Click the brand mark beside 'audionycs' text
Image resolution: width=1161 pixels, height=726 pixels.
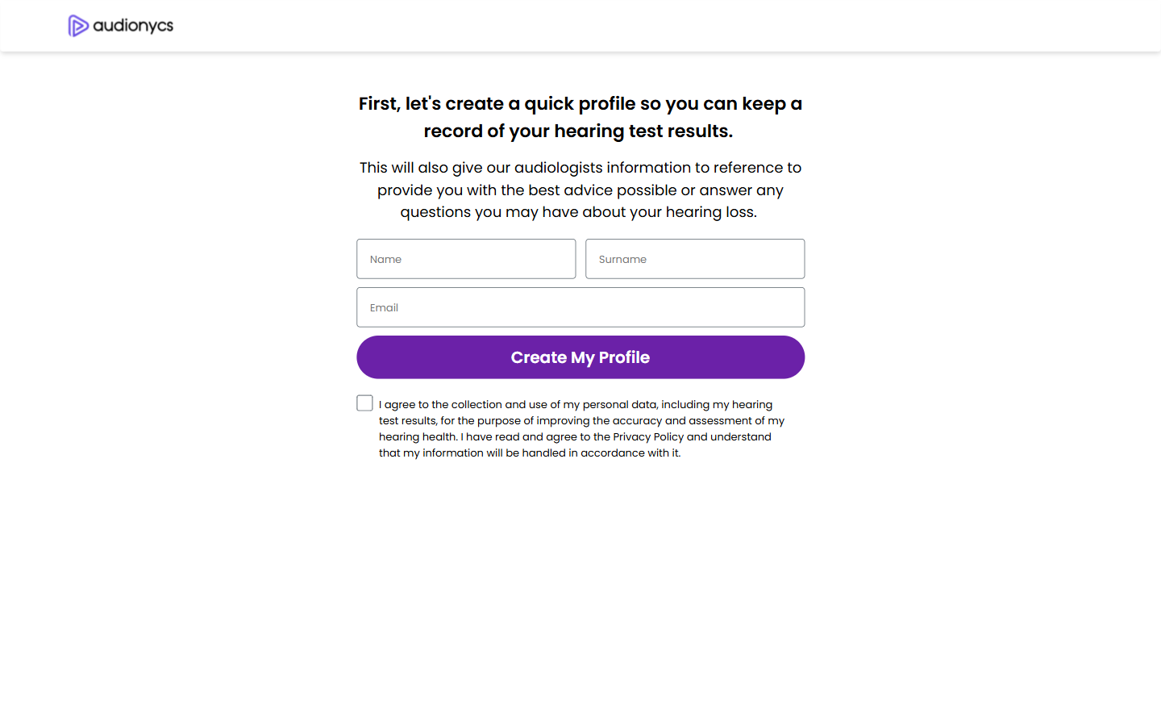click(x=78, y=25)
